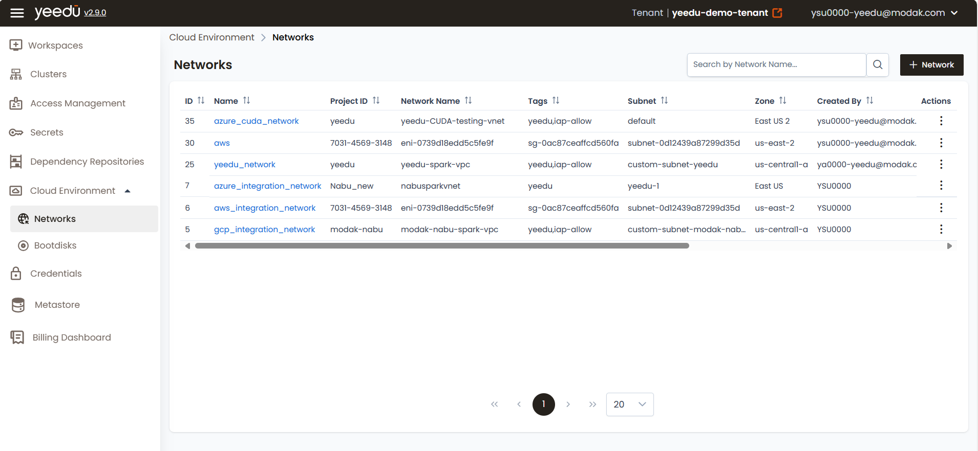Click the search magnifier button
The height and width of the screenshot is (451, 978).
pyautogui.click(x=878, y=64)
